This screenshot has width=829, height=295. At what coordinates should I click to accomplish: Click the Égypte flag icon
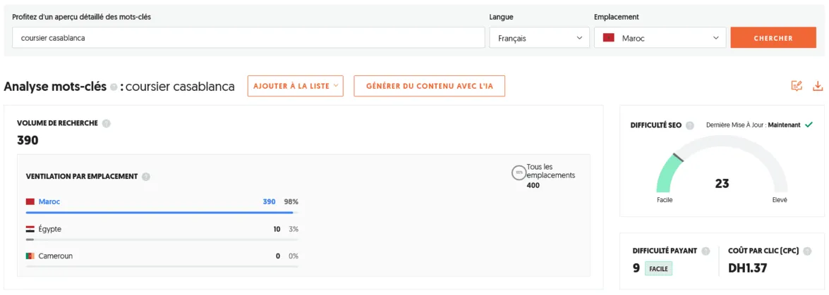30,229
